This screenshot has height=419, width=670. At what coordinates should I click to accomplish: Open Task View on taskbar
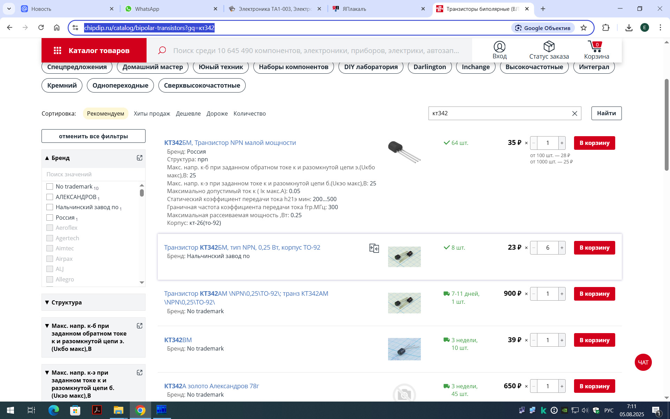click(x=31, y=410)
